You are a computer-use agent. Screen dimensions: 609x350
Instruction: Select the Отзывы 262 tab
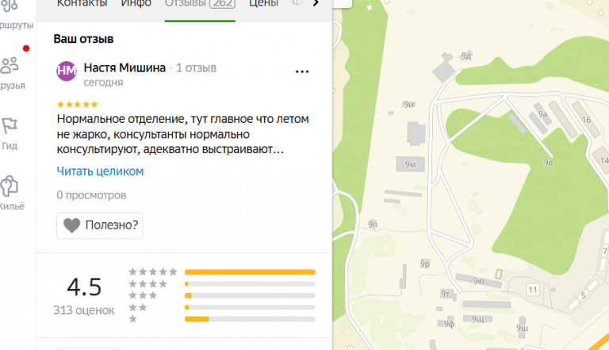(x=200, y=3)
